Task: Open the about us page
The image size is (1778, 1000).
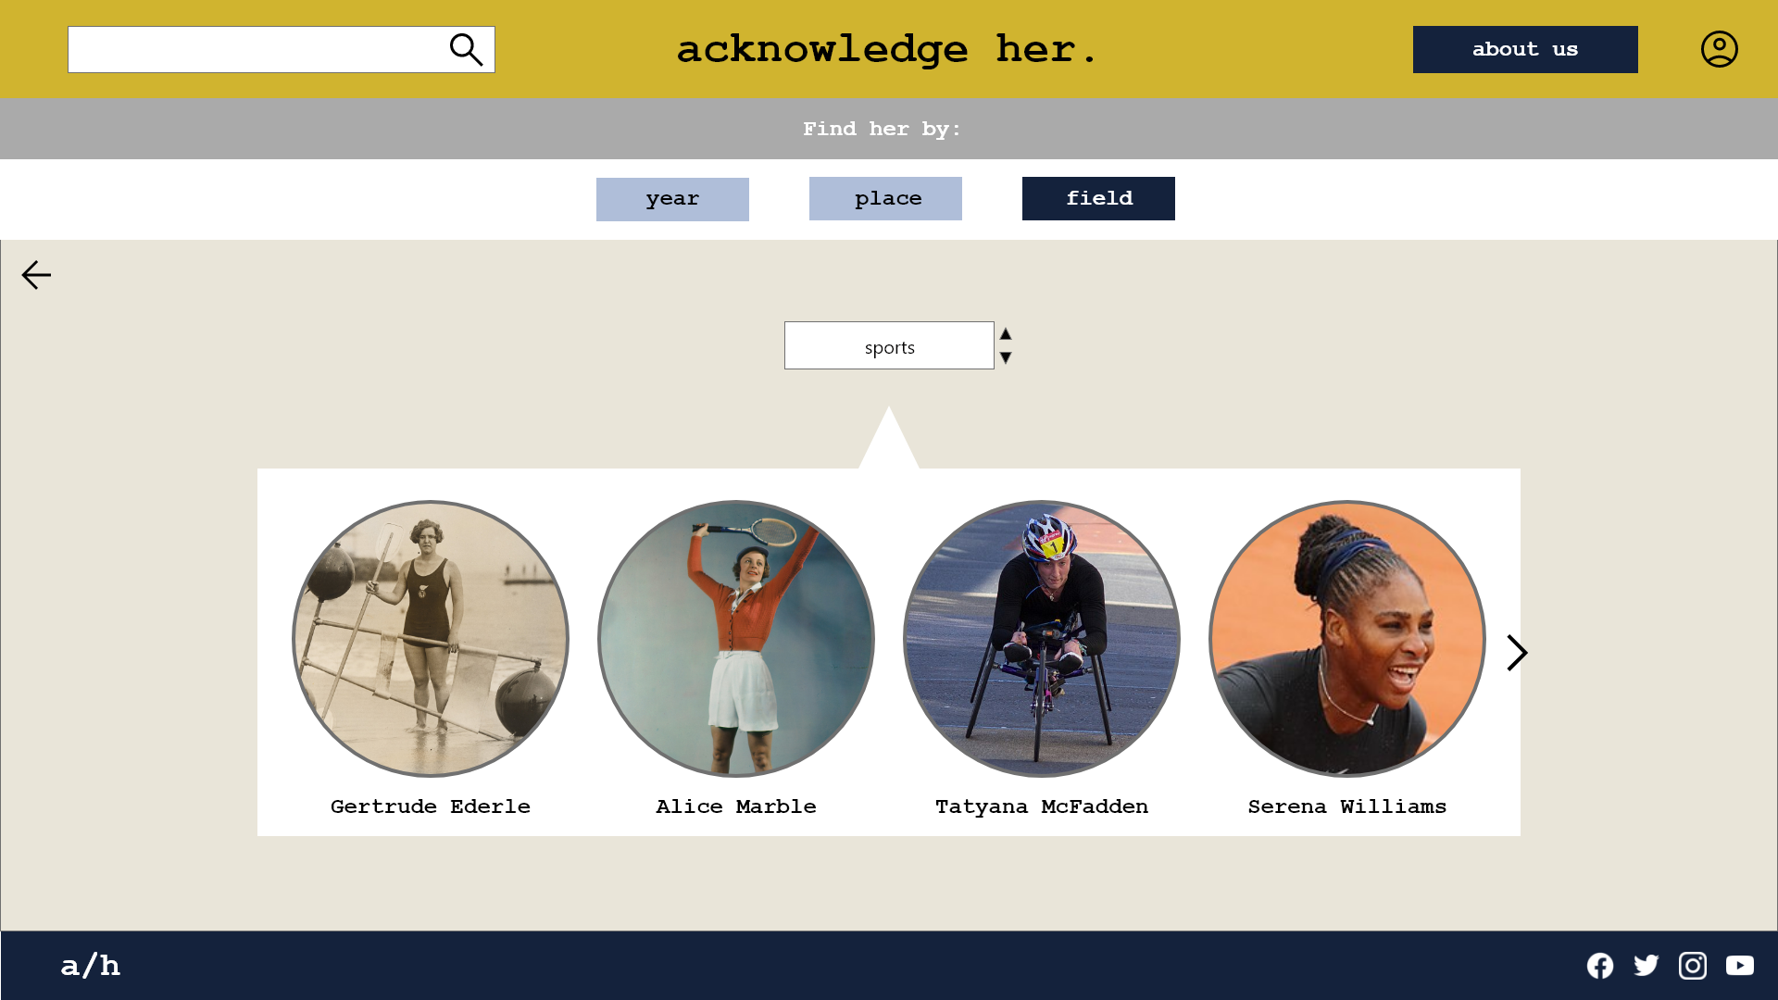Action: click(x=1524, y=49)
